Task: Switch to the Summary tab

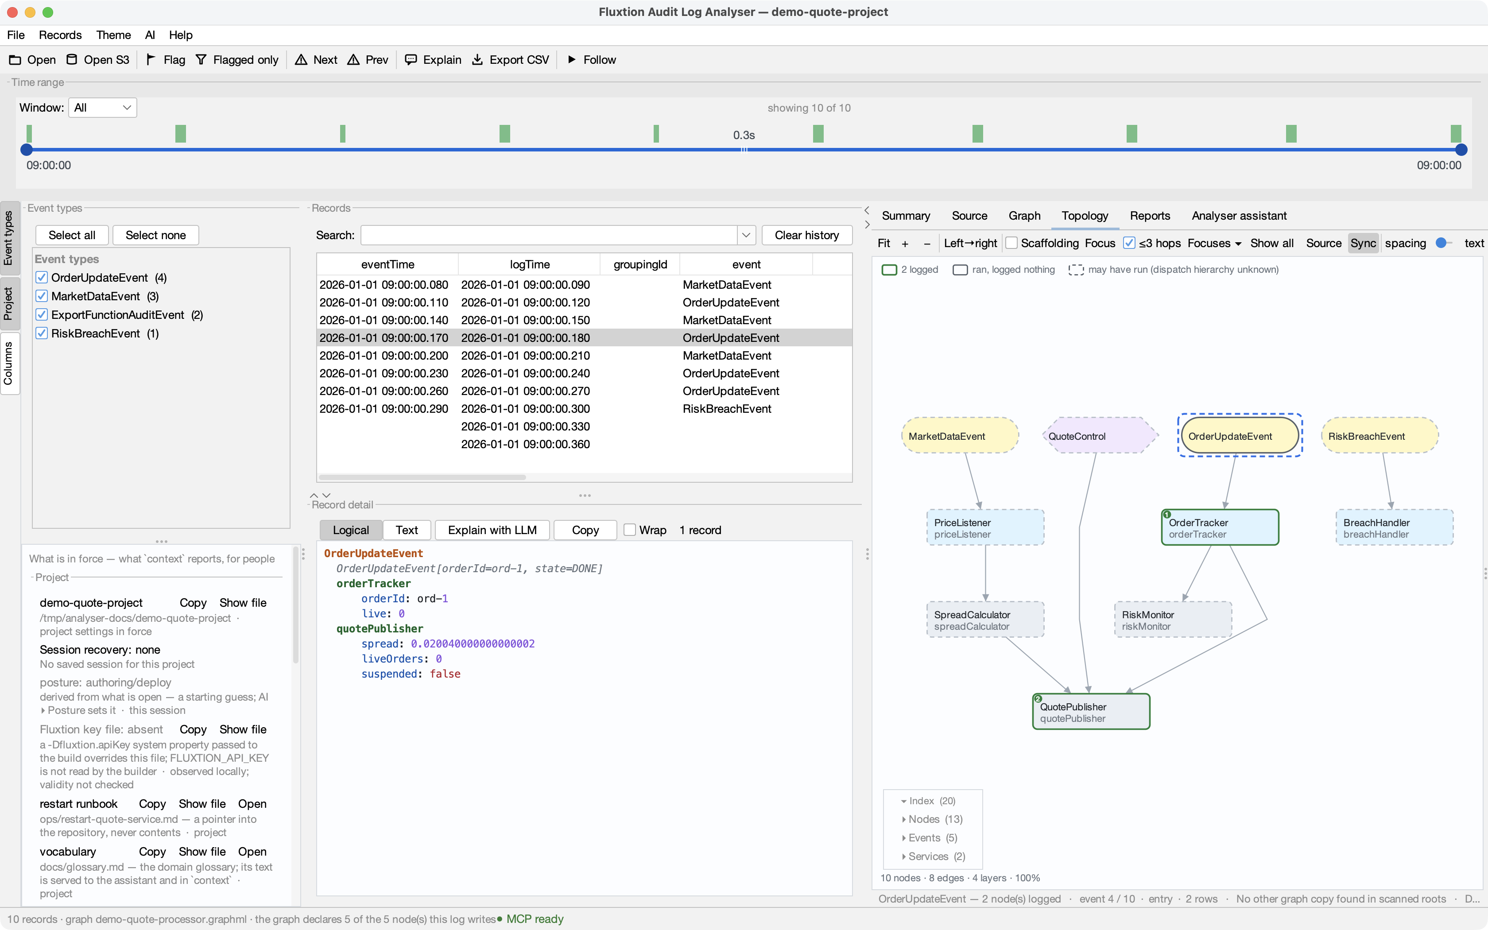Action: point(906,216)
